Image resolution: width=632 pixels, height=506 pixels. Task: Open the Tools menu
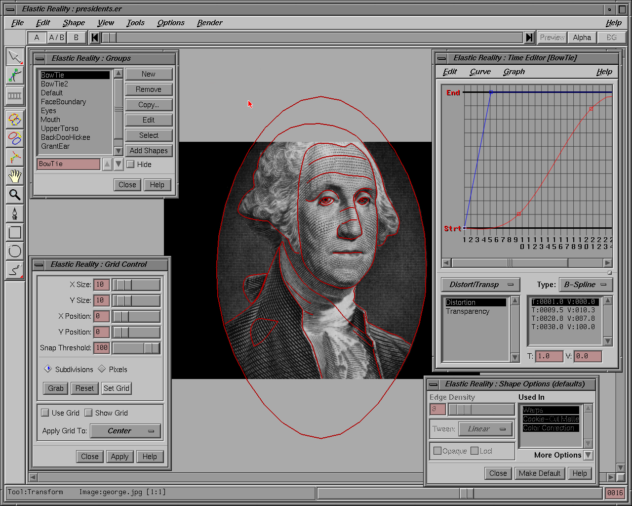pos(135,23)
